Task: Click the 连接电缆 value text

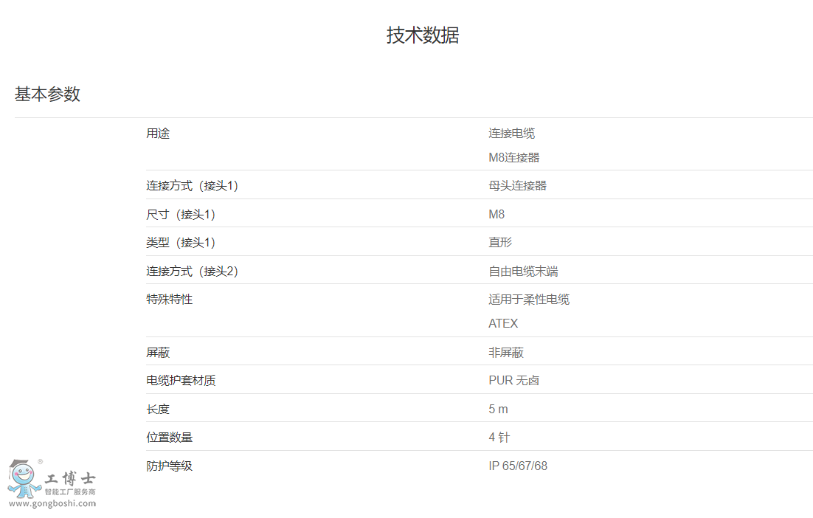Action: [511, 134]
